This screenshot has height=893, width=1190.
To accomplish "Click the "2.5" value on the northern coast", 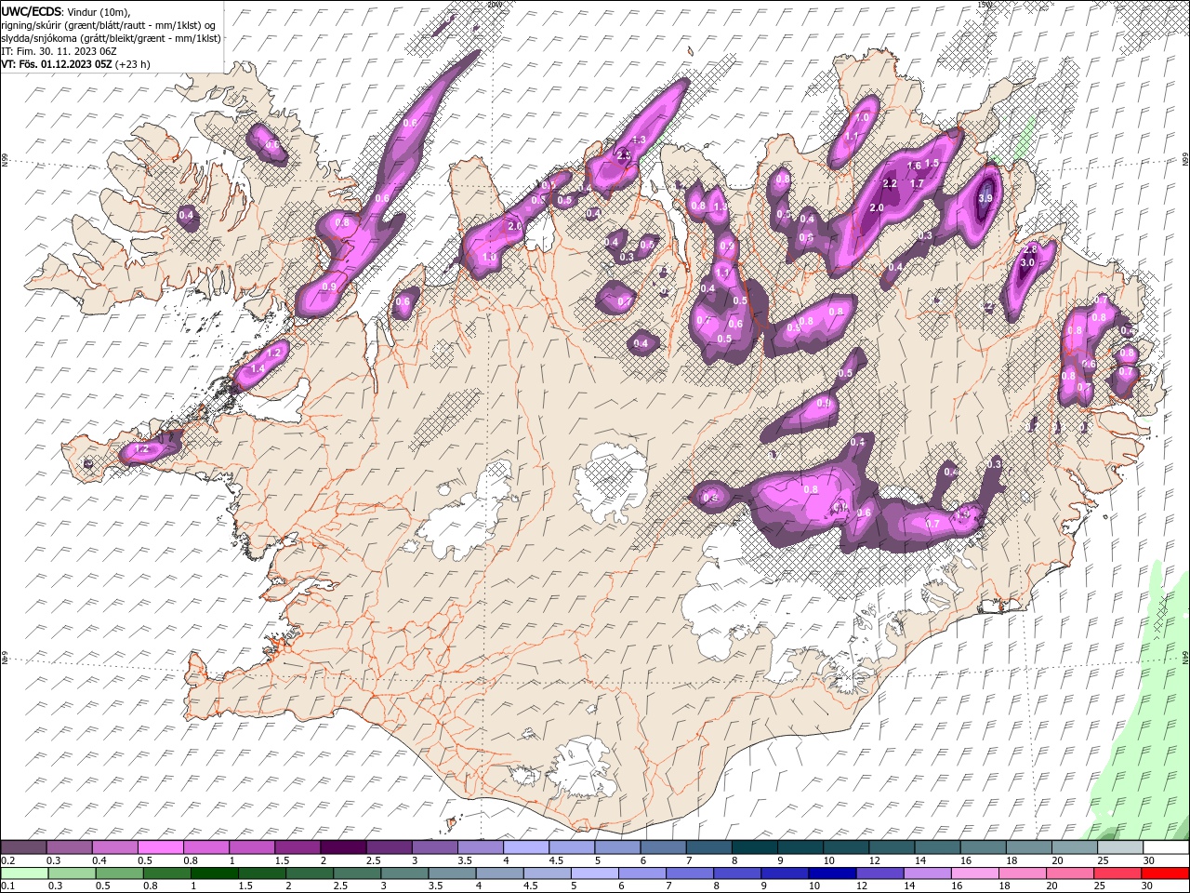I will point(624,156).
